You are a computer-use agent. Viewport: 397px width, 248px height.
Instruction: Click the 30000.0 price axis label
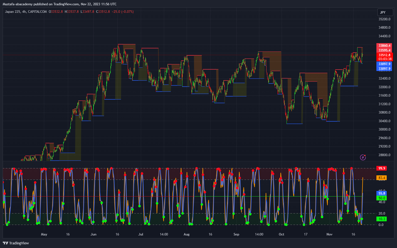point(384,129)
